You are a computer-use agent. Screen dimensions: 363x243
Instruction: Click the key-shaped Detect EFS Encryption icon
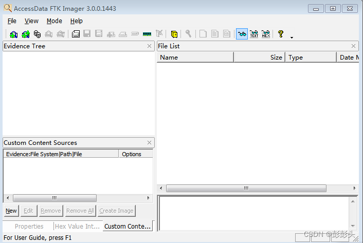pyautogui.click(x=189, y=34)
